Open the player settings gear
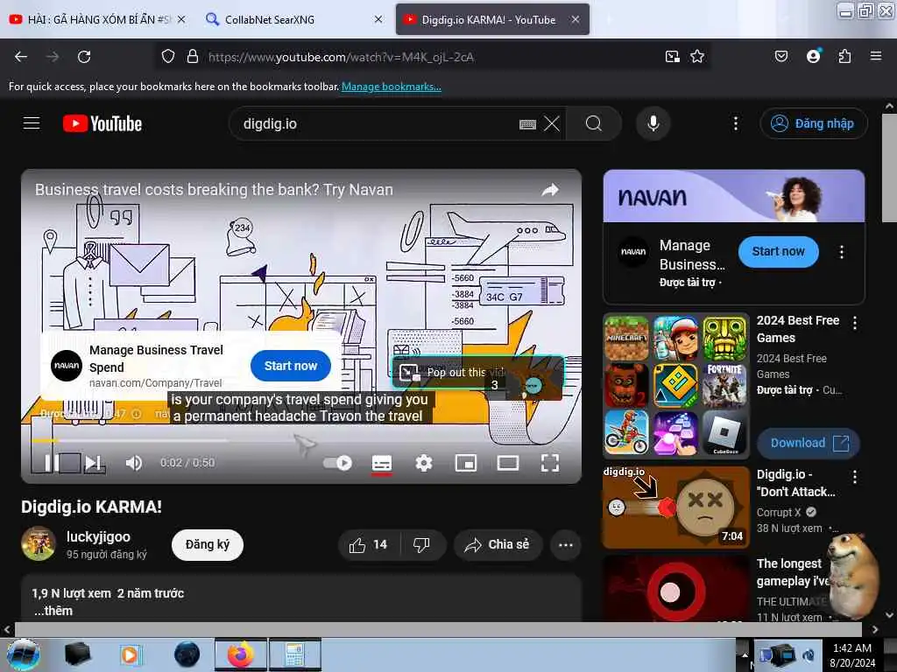Viewport: 897px width, 672px height. pos(423,463)
